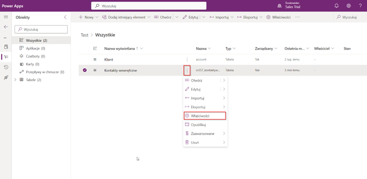Open more options for Kontakty wewnętrzne row
Screen dimensions: 367x179
(x=187, y=70)
